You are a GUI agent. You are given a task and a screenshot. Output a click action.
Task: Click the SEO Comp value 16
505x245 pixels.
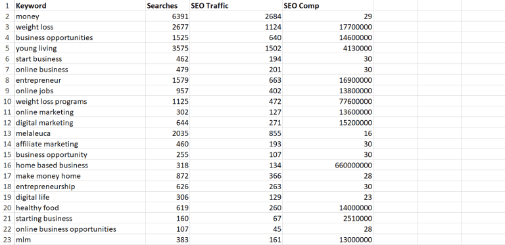point(327,133)
